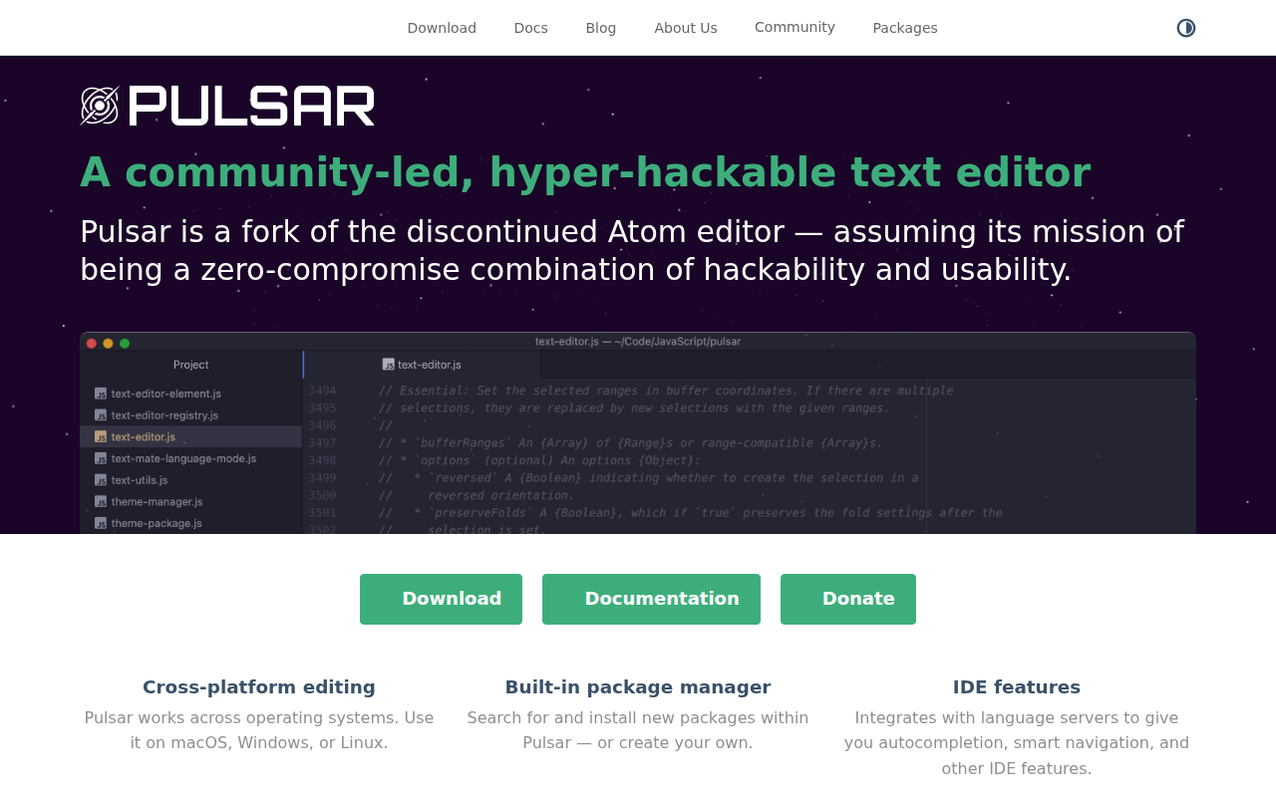Viewport: 1276px width, 797px height.
Task: Open the About Us navigation link
Action: click(686, 28)
